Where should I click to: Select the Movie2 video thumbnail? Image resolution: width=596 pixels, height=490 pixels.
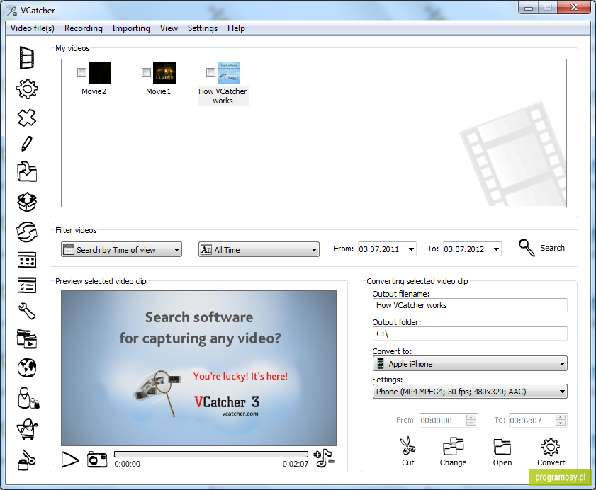[100, 73]
